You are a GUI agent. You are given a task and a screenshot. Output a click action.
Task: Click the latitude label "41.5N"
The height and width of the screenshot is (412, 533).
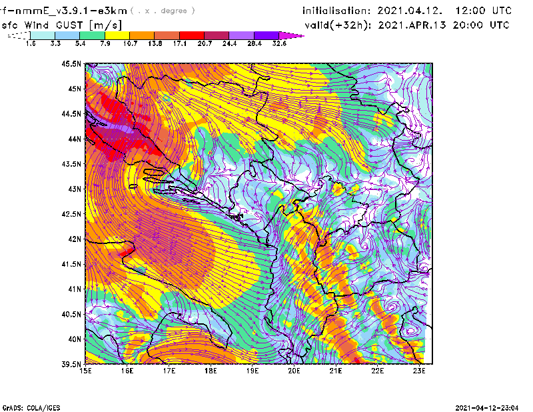tap(71, 264)
